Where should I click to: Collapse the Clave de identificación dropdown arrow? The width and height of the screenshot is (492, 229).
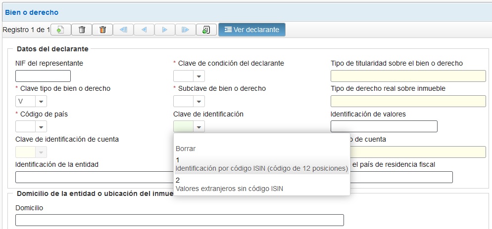coord(198,127)
